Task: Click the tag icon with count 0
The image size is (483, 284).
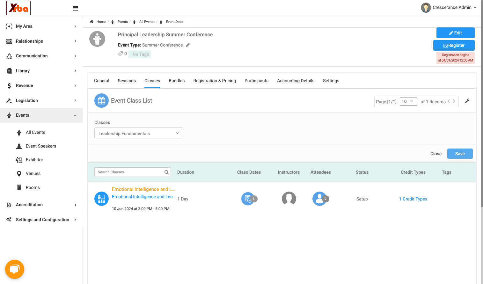Action: click(x=120, y=54)
